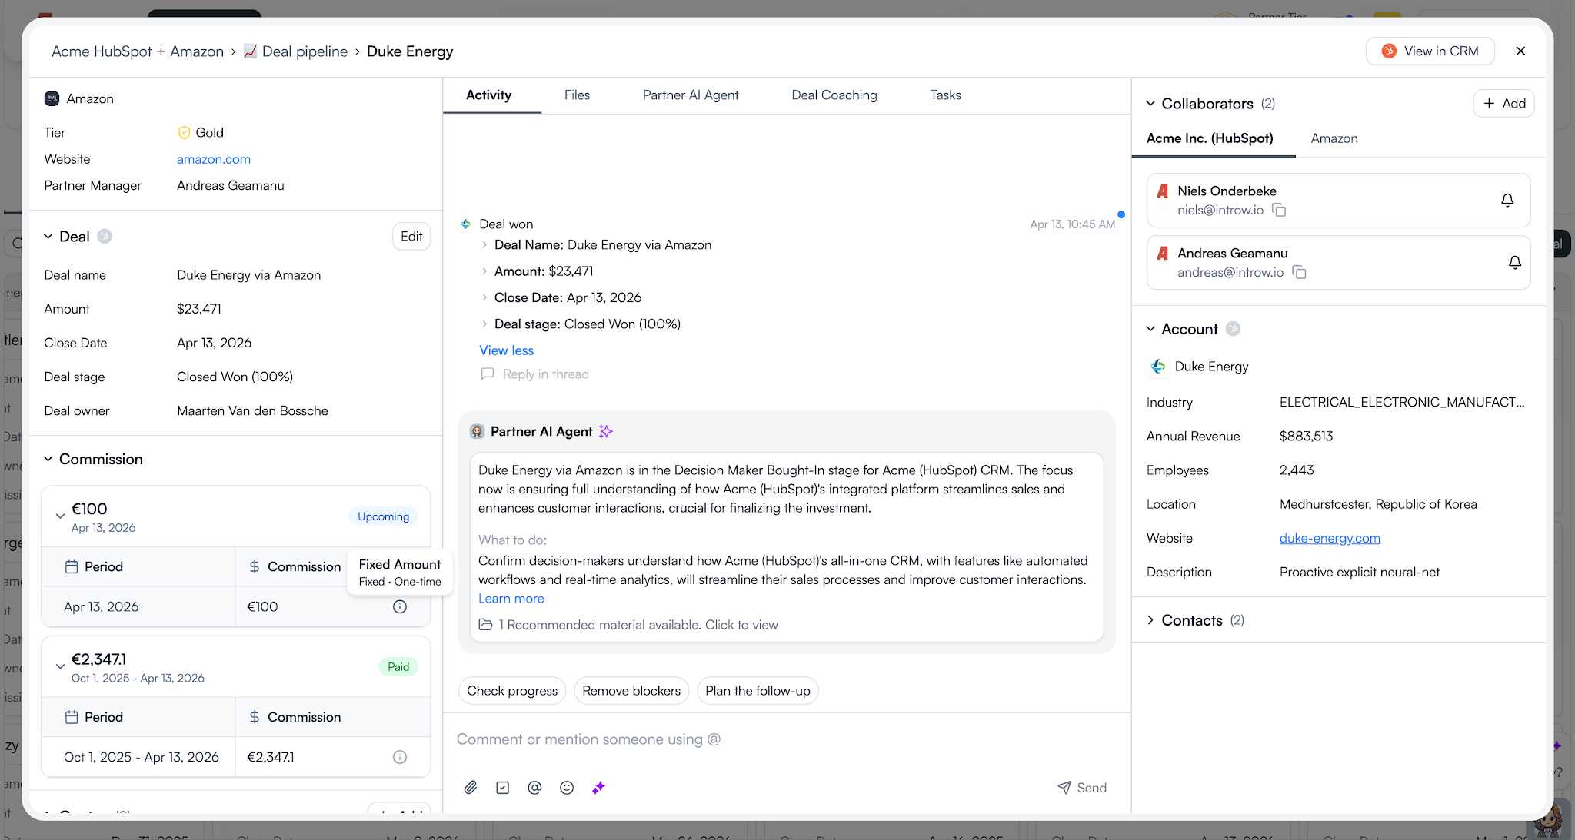The width and height of the screenshot is (1575, 840).
Task: Toggle notification bell for Andreas Geamanu
Action: (x=1515, y=263)
